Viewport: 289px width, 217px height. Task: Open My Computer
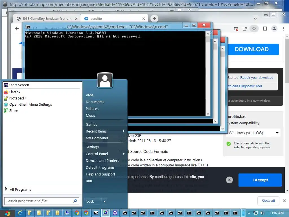click(x=97, y=138)
